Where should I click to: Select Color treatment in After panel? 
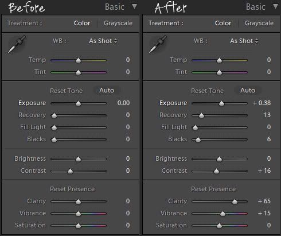223,23
